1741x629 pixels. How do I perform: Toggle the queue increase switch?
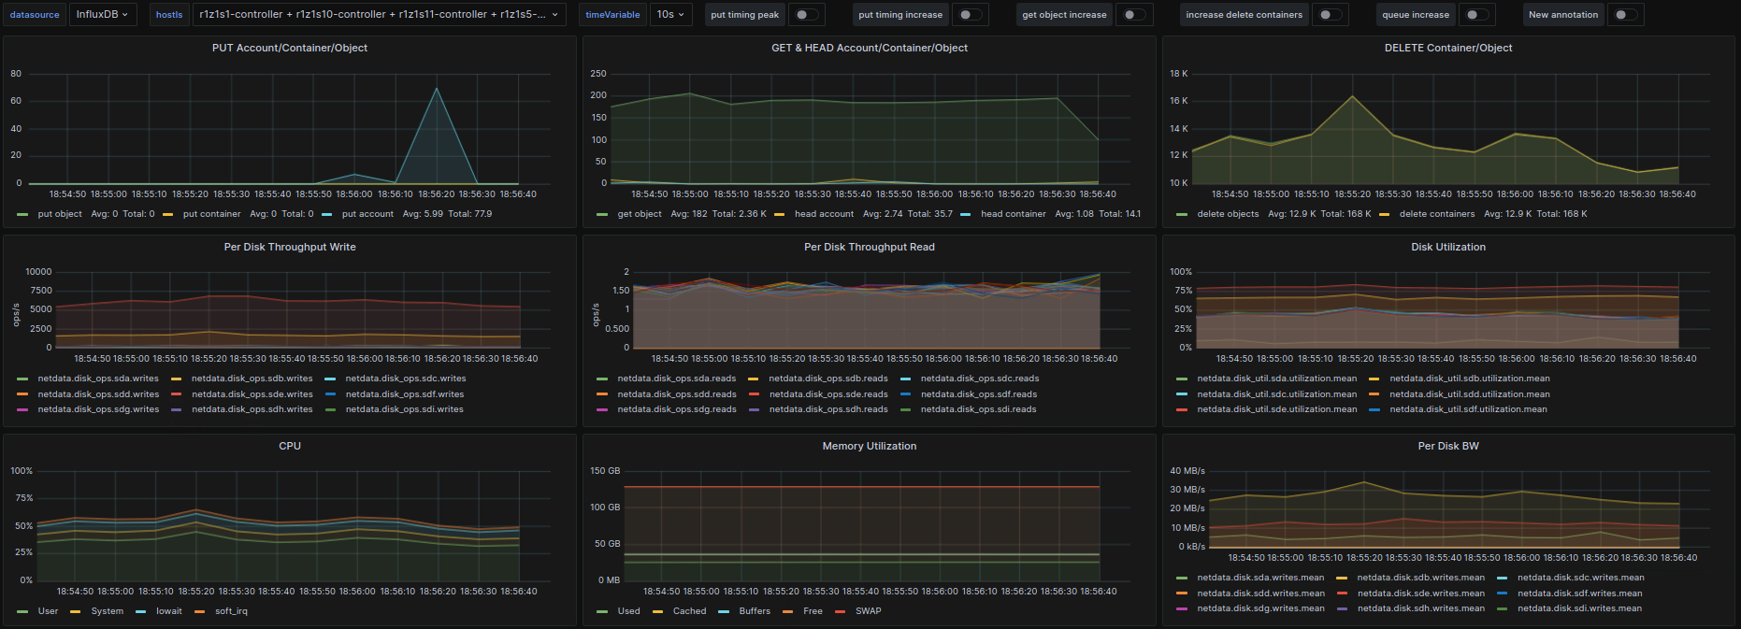click(1475, 15)
